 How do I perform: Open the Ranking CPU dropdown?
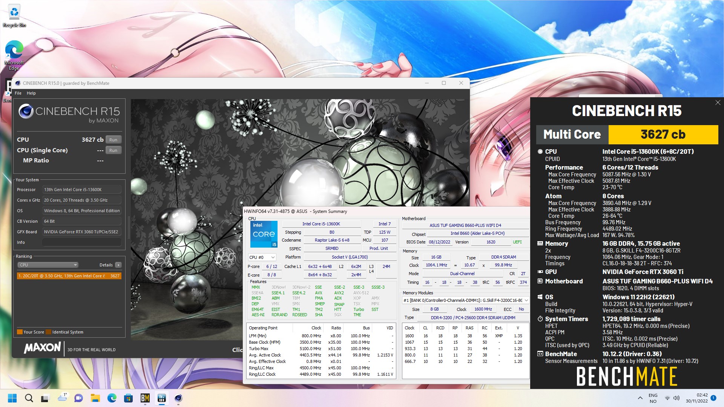tap(48, 265)
